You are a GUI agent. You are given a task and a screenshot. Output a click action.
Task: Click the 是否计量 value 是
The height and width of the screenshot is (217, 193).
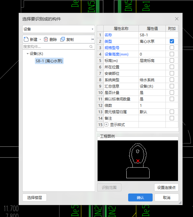tap(152, 92)
